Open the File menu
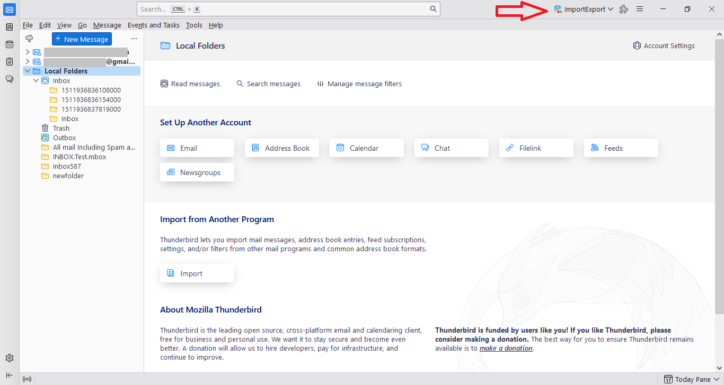Screen dimensions: 724x385 [28, 25]
